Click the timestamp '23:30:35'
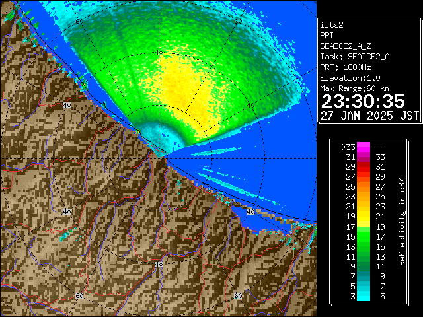423x317 pixels. click(x=363, y=101)
